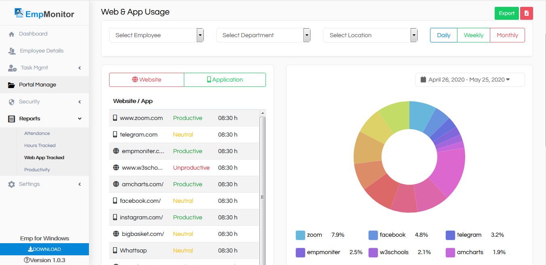Click mobile icon beside Whattsap

[115, 250]
